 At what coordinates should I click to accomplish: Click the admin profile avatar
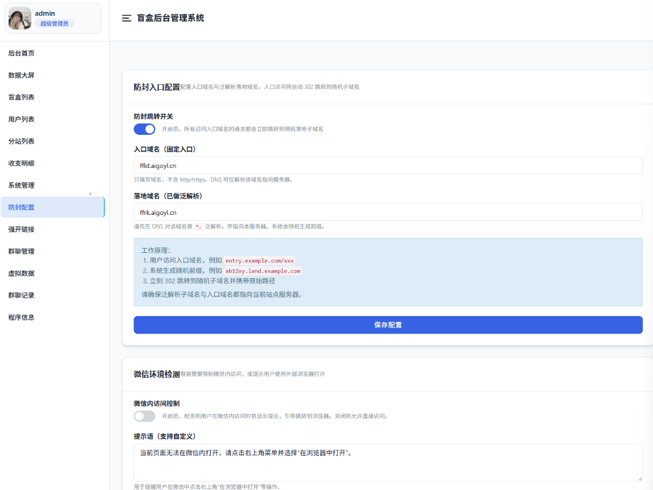19,17
